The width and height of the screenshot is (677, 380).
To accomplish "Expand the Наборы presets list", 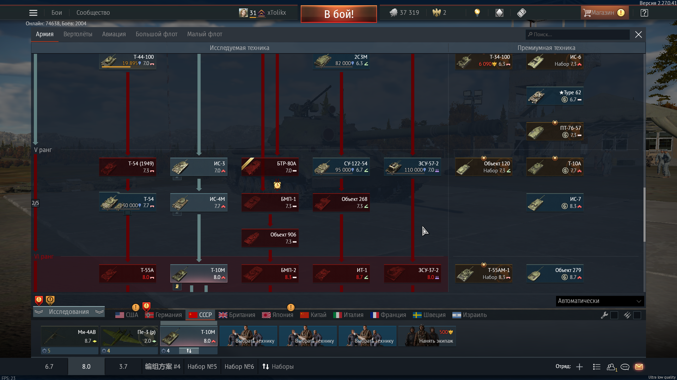I will pyautogui.click(x=278, y=367).
